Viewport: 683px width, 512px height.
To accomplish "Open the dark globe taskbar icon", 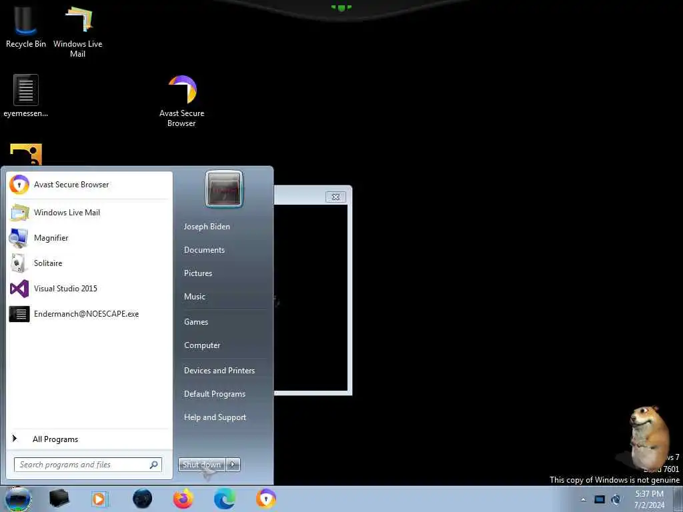I will click(x=142, y=499).
